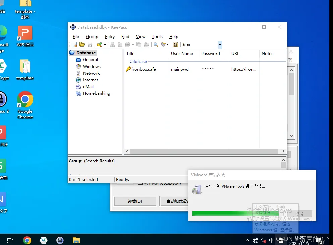Save the database with floppy disk icon

(x=90, y=45)
